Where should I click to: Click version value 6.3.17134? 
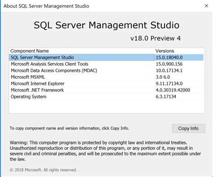(x=166, y=97)
